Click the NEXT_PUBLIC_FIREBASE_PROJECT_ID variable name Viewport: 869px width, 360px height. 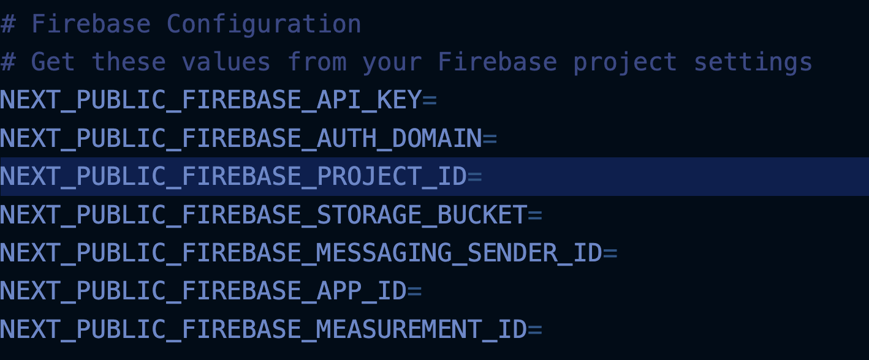[x=233, y=177]
